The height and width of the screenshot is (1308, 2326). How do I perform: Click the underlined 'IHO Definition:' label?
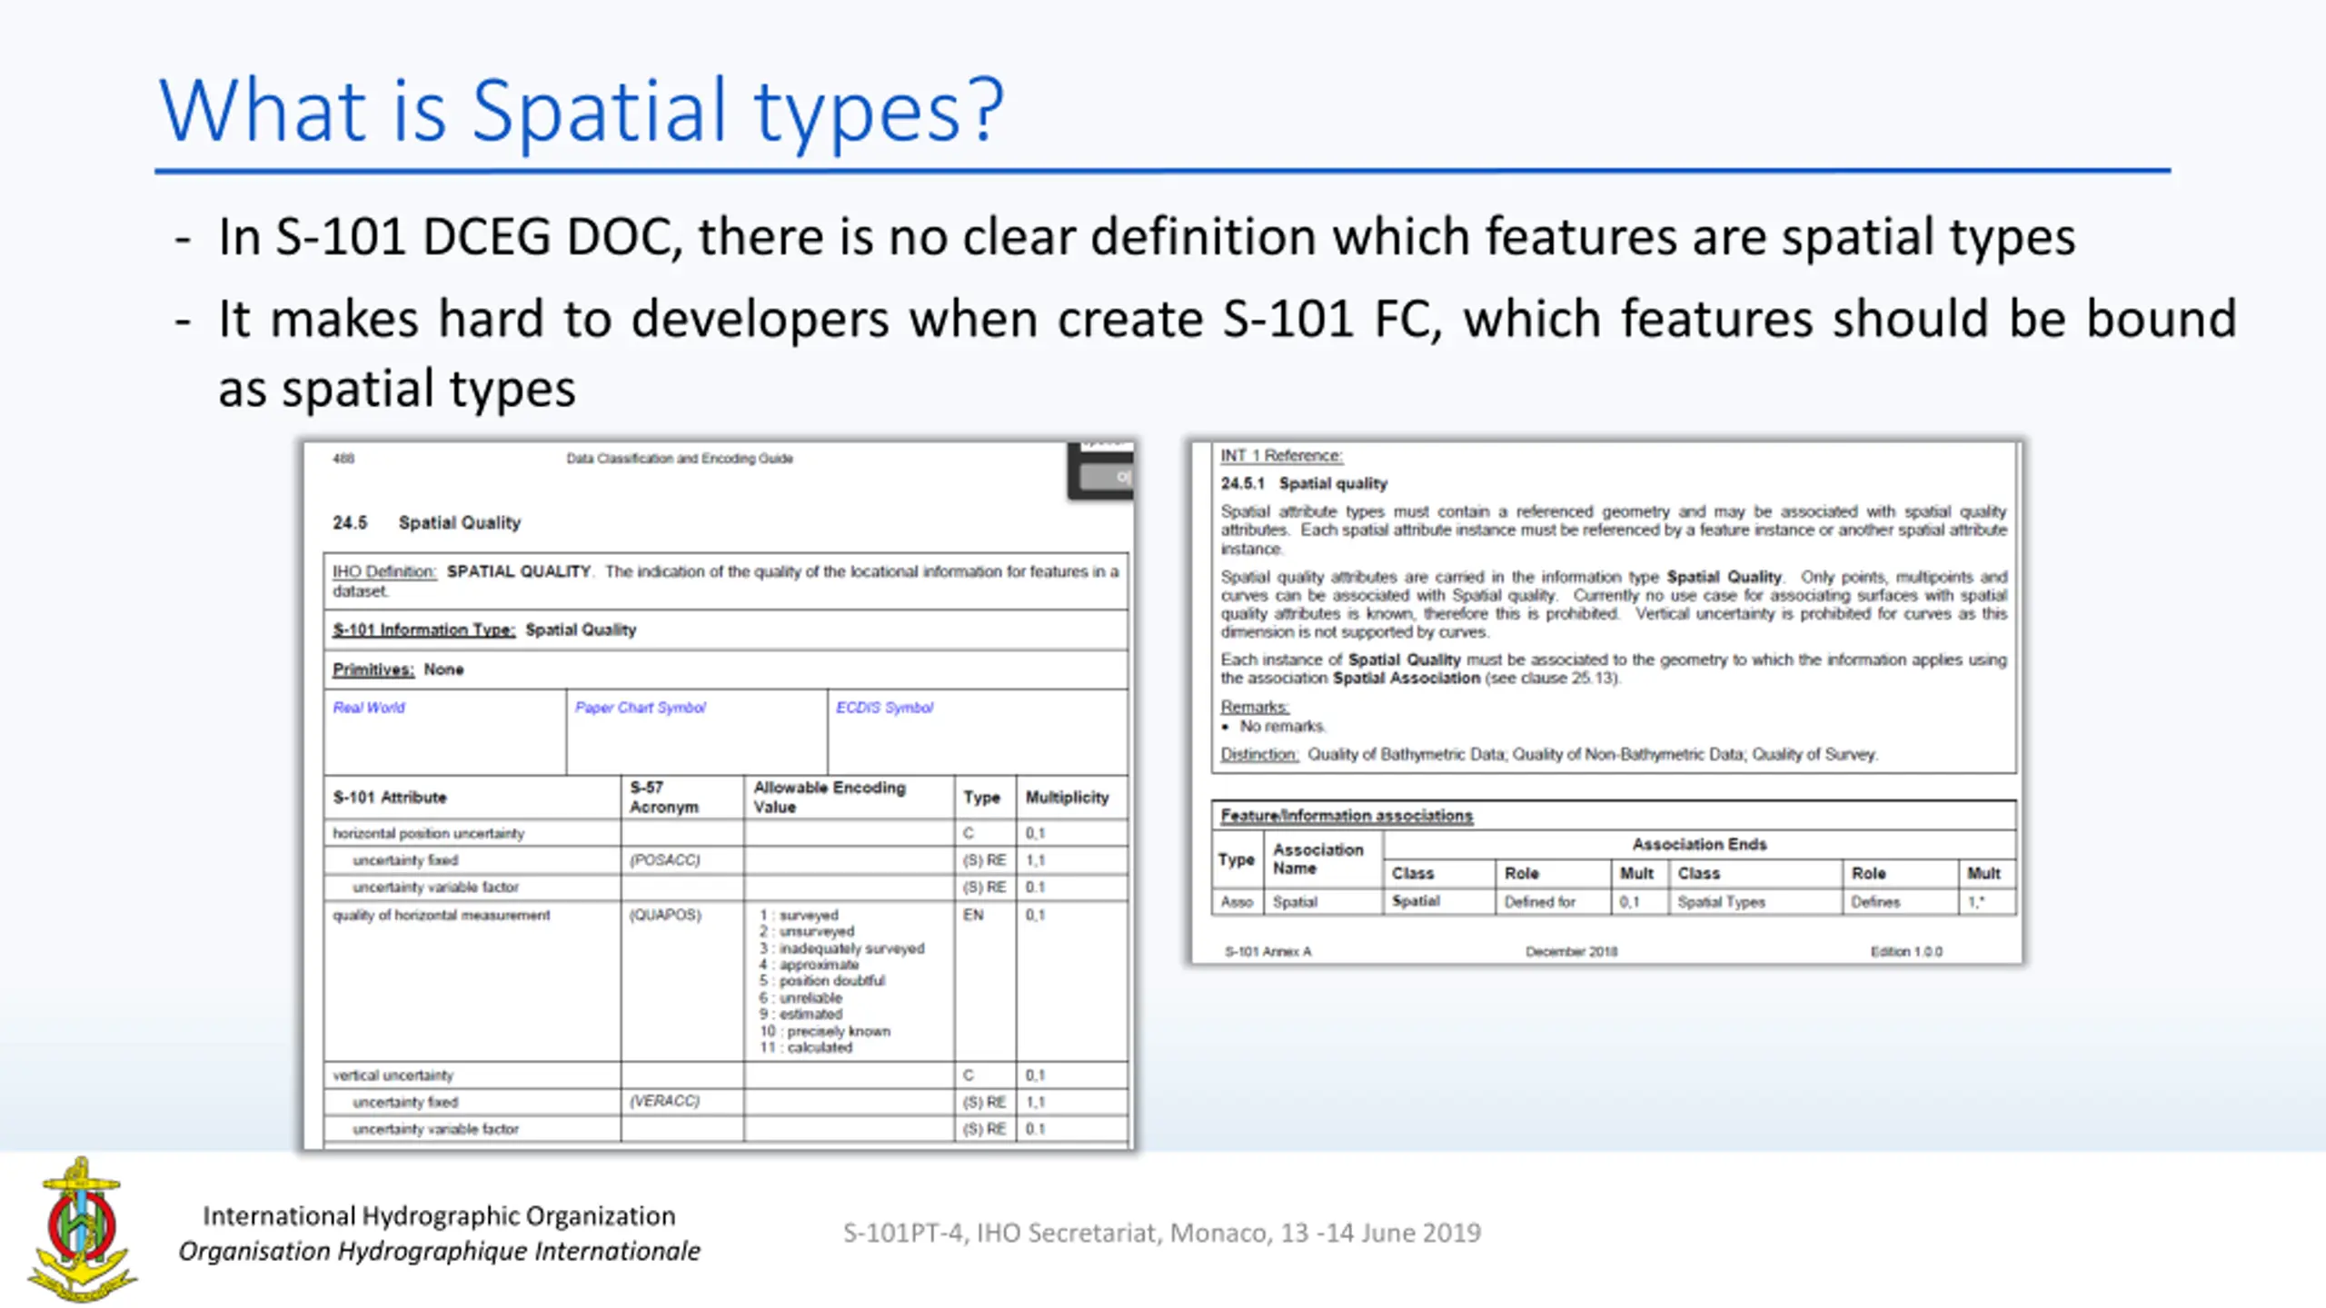click(x=384, y=572)
